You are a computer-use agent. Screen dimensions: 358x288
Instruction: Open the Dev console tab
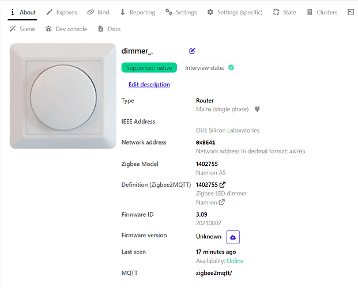[66, 29]
